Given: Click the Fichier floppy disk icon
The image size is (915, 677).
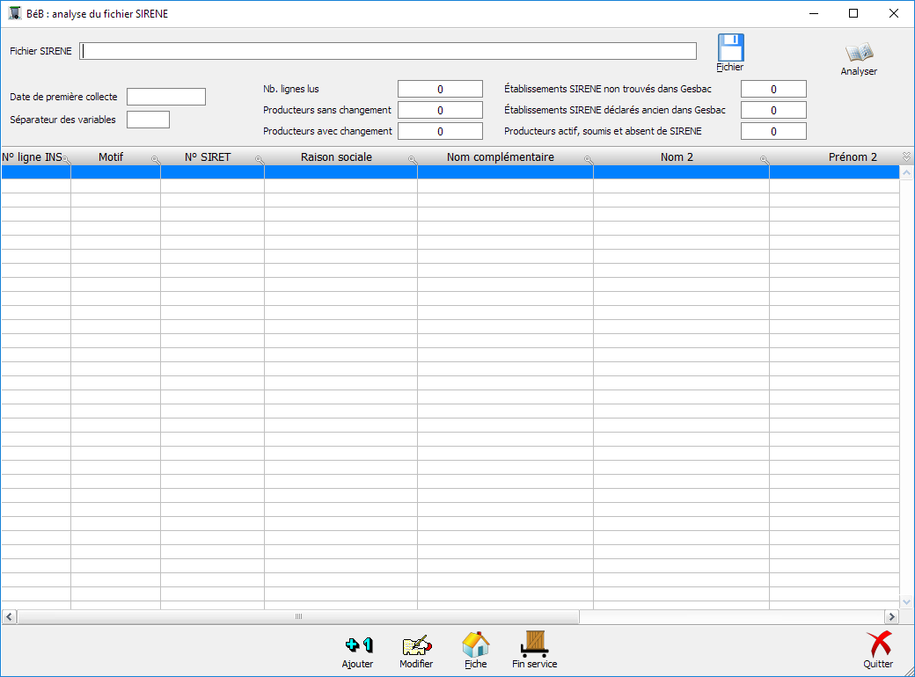Looking at the screenshot, I should (x=730, y=47).
